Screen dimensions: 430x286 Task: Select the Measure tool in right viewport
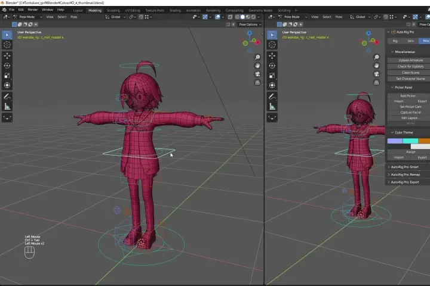tap(272, 107)
